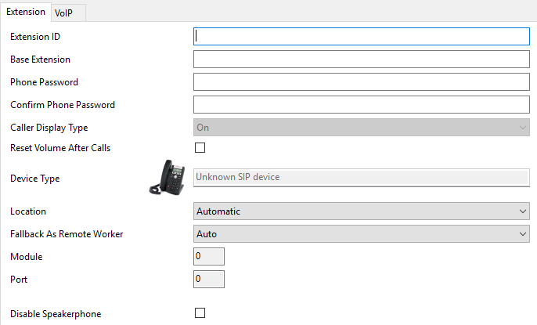Tick the Disable Speakerphone checkbox
537x325 pixels.
click(200, 313)
